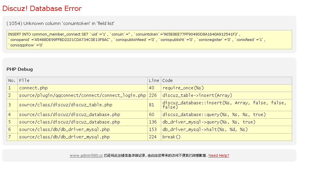The image size is (332, 169).
Task: Select the connect_login.php file path cell
Action: (x=82, y=95)
